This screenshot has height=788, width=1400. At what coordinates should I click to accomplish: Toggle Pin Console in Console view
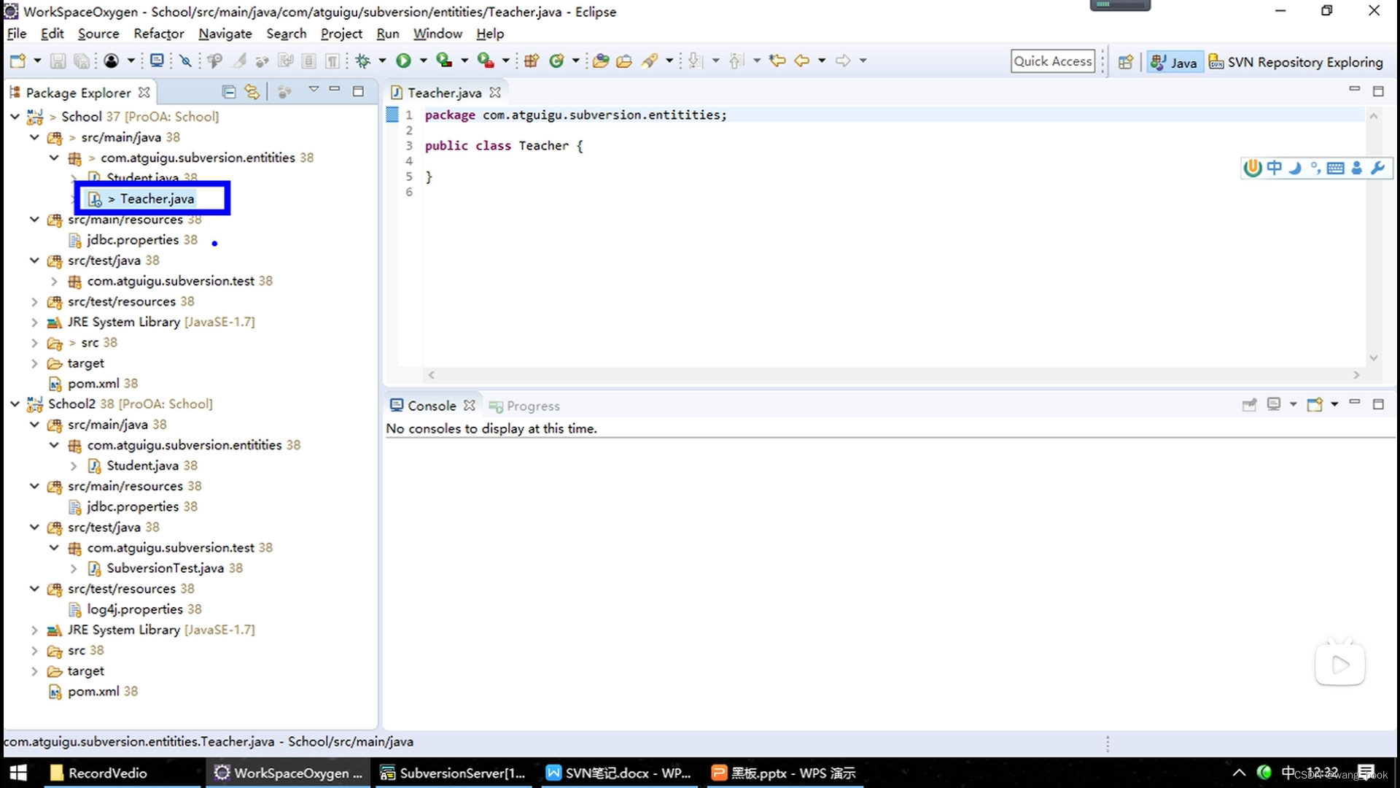(1249, 404)
